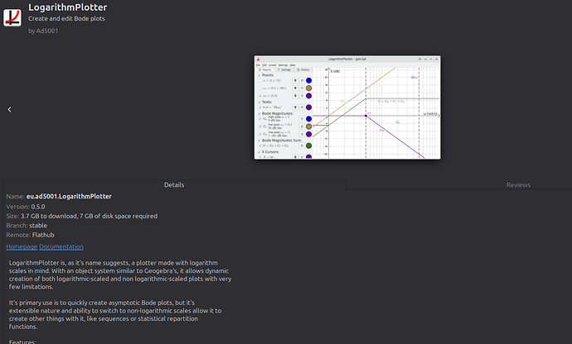Viewport: 572px width, 344px height.
Task: Open the Documentation link
Action: (x=61, y=246)
